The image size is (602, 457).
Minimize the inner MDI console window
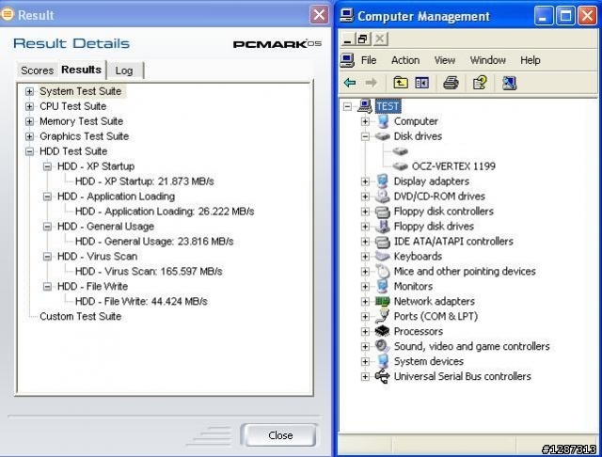click(x=348, y=39)
